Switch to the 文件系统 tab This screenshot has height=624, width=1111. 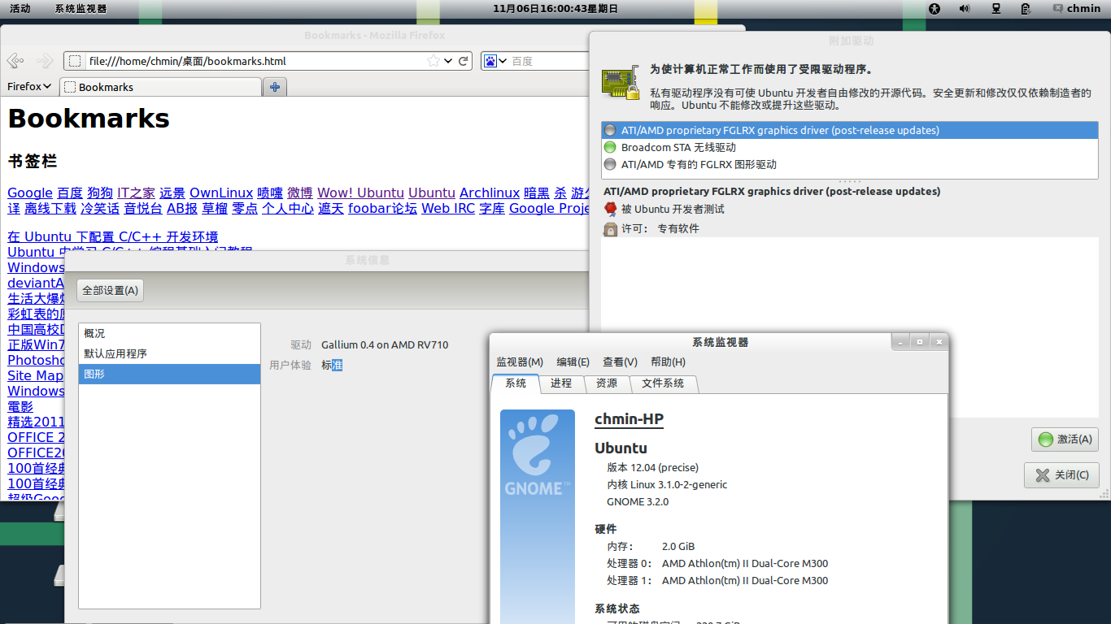coord(663,383)
